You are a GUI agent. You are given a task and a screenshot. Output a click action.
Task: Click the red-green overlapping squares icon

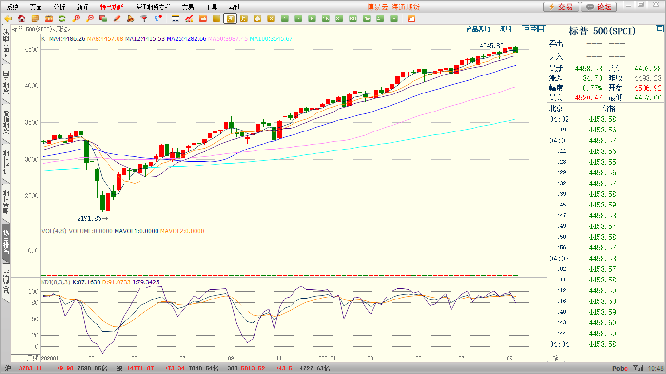[x=103, y=19]
